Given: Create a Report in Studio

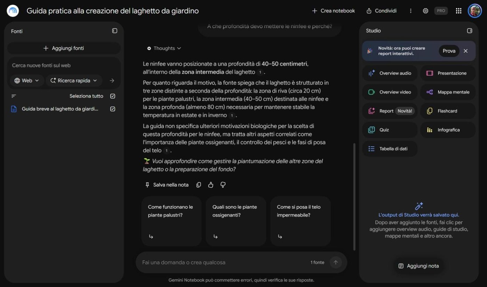Looking at the screenshot, I should 390,111.
